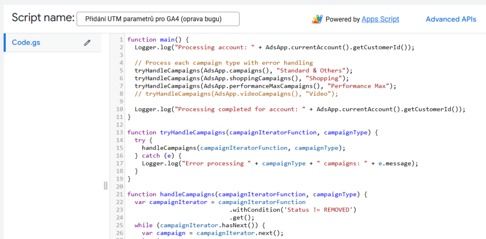This screenshot has height=239, width=486.
Task: Click the while campaignIterator.hasNext() line
Action: [200, 225]
